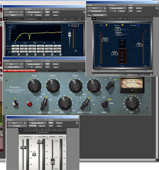The image size is (159, 170).
Task: Open factory default preset menu in REQ 6
Action: 34,12
